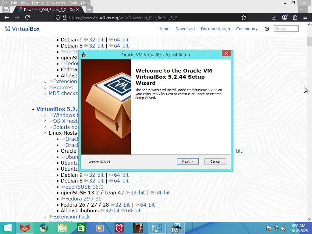This screenshot has height=234, width=312.
Task: Go back to previous page
Action: click(x=7, y=17)
